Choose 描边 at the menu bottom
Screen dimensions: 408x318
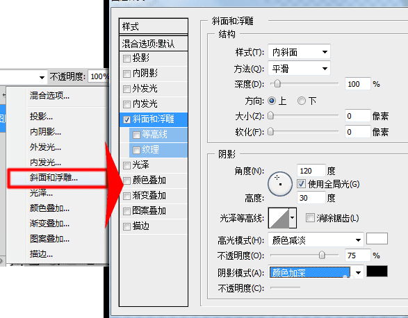[41, 254]
